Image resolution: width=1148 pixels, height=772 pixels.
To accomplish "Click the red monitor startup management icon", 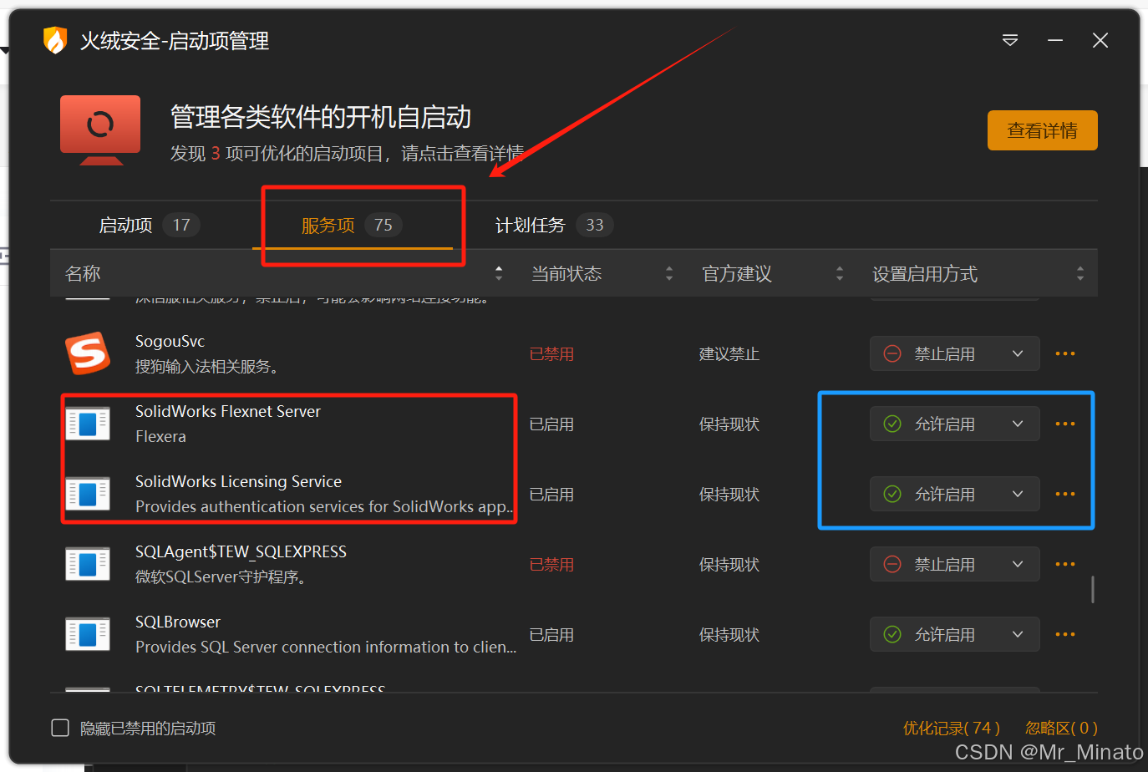I will 100,130.
